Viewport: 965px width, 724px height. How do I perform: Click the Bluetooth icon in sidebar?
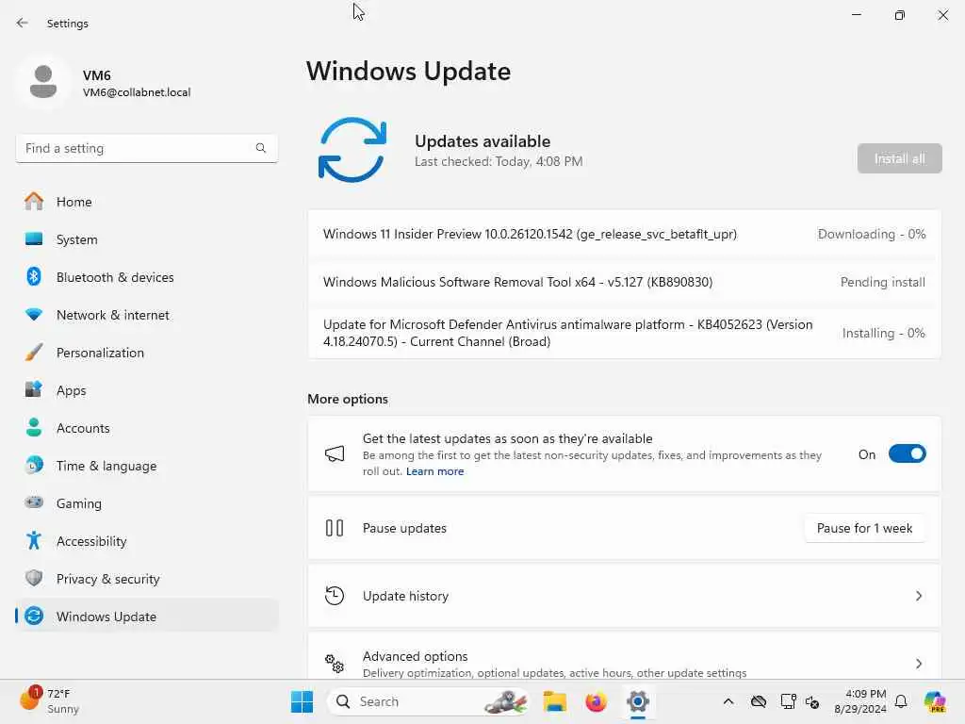[x=34, y=276]
